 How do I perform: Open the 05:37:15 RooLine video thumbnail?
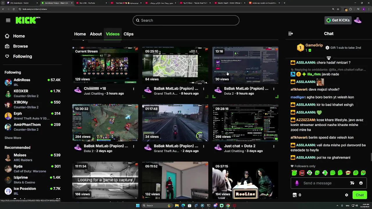245,180
